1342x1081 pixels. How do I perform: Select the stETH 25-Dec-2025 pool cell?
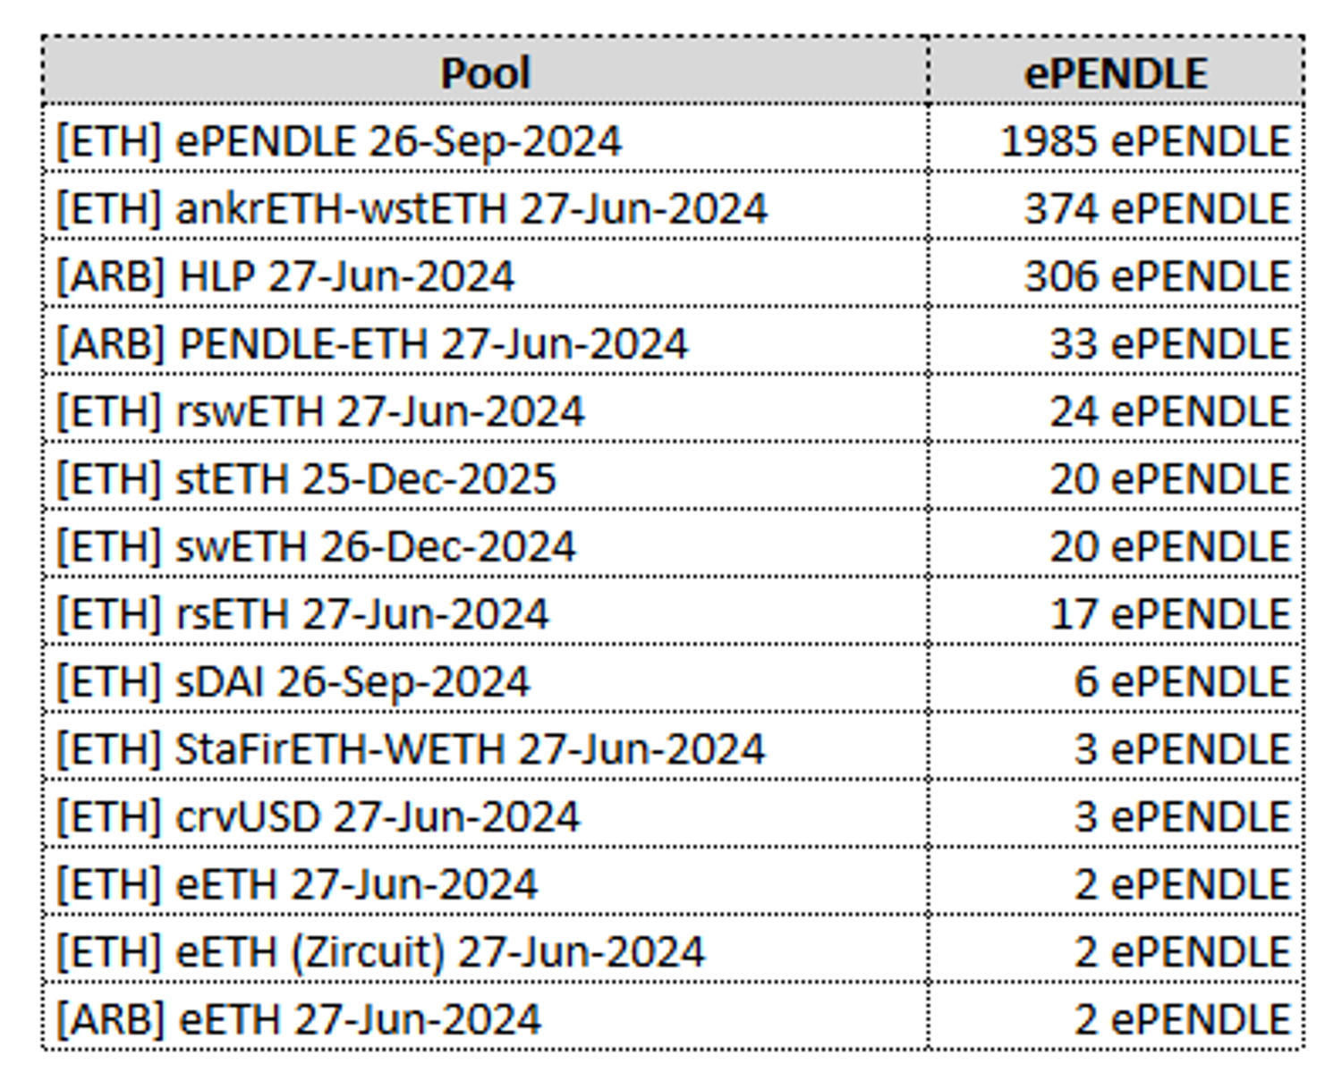[306, 479]
